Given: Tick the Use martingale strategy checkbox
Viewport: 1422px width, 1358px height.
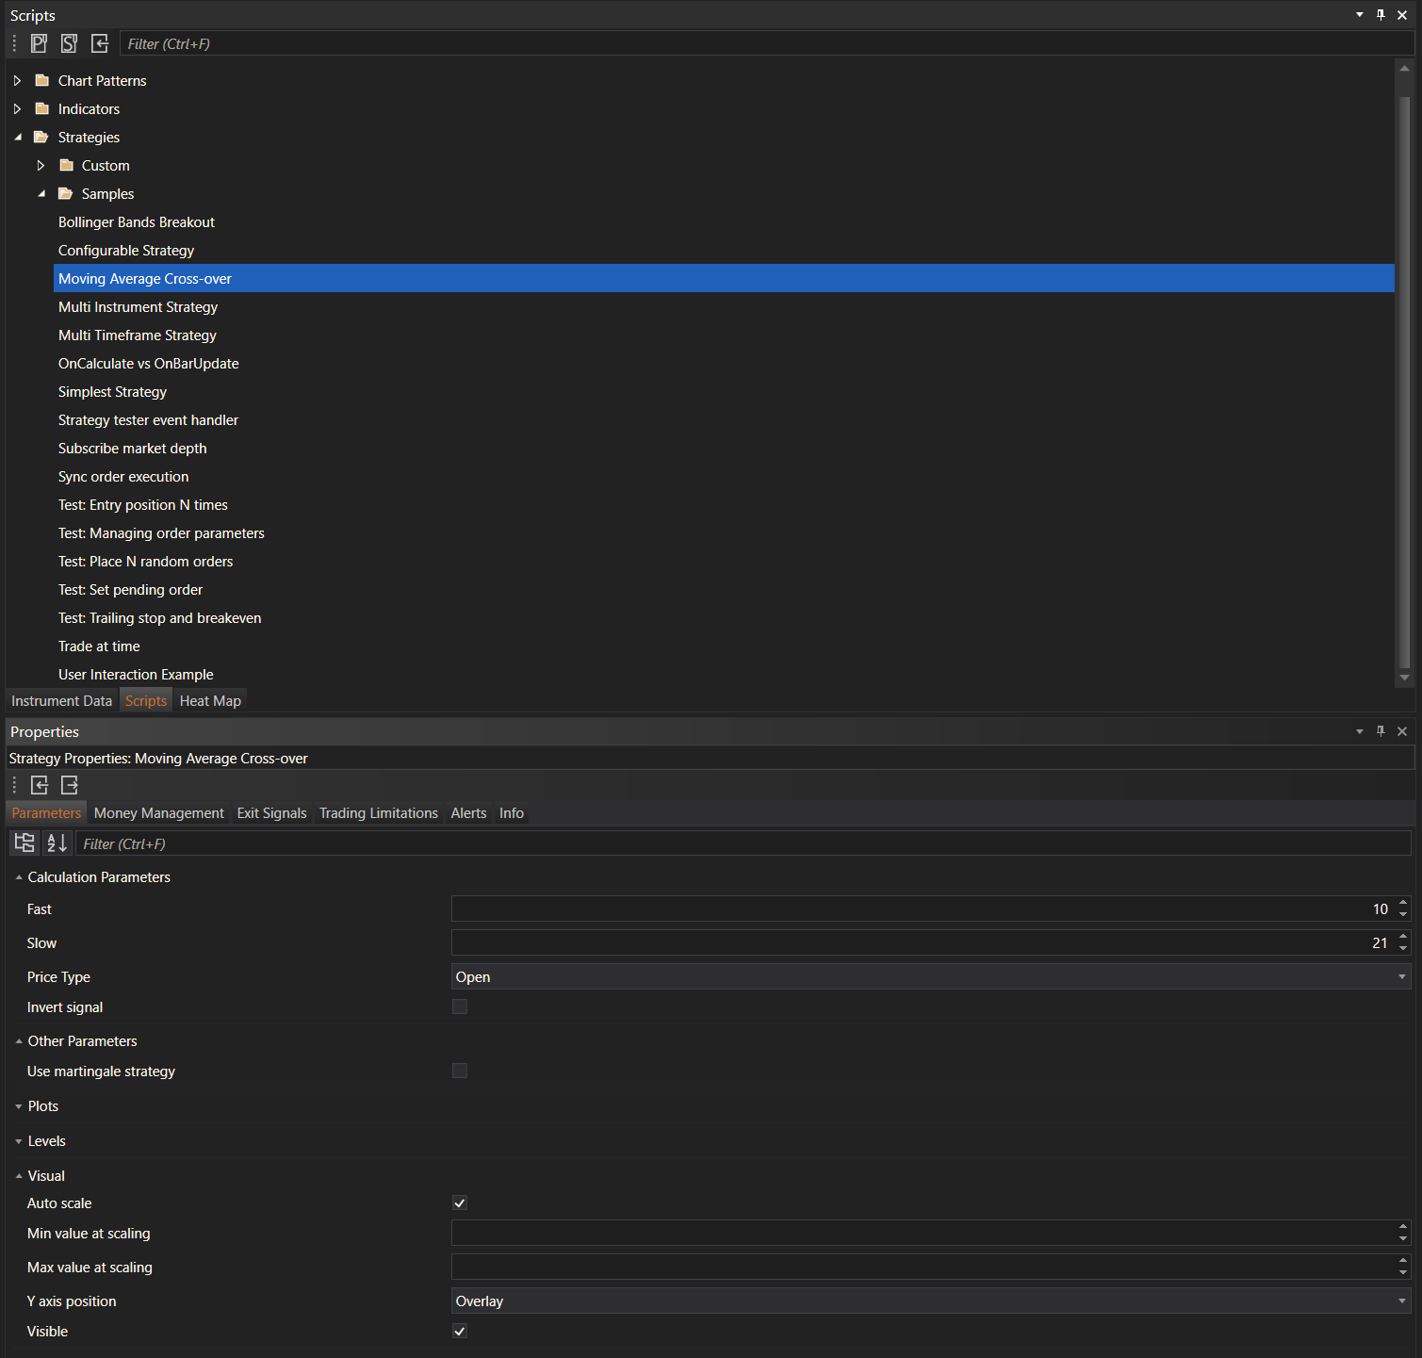Looking at the screenshot, I should click(x=460, y=1071).
